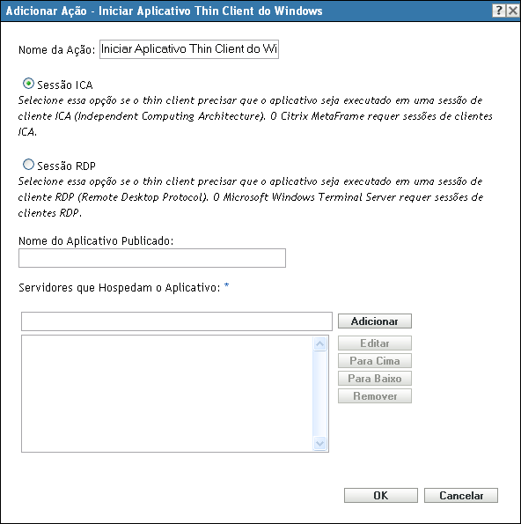Focus the Nome do Aplicativo Publicado field
The height and width of the screenshot is (524, 521).
152,258
